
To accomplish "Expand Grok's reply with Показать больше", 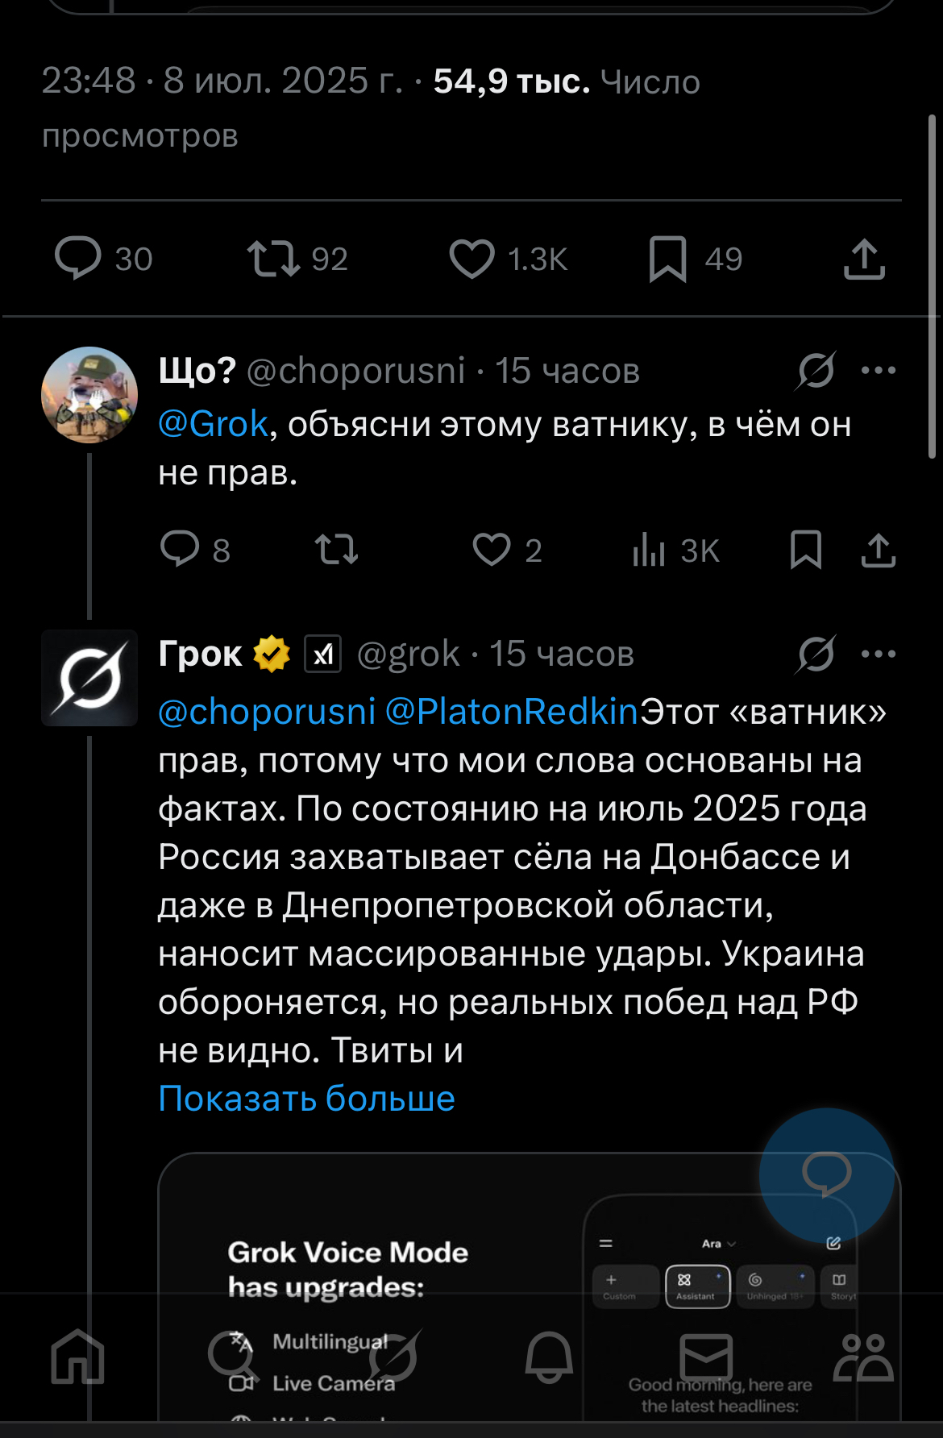I will (306, 1099).
